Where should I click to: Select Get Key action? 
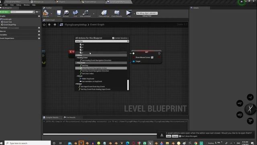tap(85, 65)
